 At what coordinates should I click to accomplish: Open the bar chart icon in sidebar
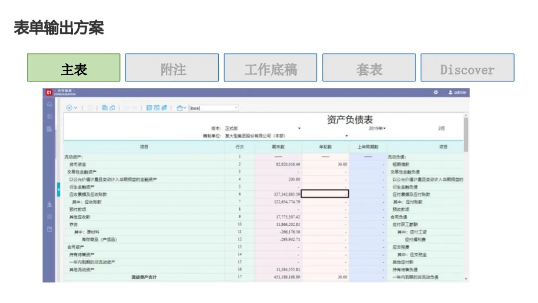[49, 204]
